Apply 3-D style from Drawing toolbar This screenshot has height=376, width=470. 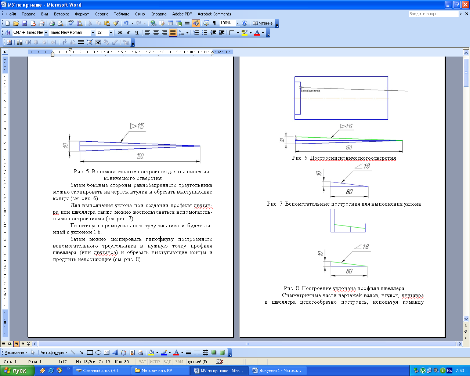pos(222,352)
